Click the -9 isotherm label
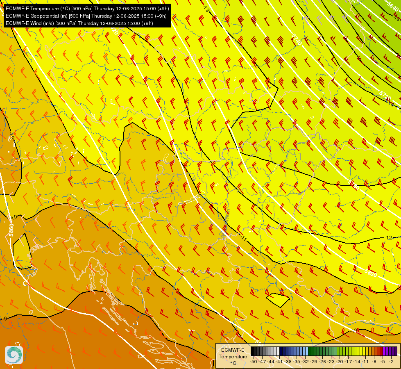 coord(5,319)
